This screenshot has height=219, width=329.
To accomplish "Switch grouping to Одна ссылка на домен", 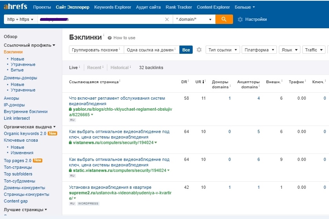I will 151,50.
